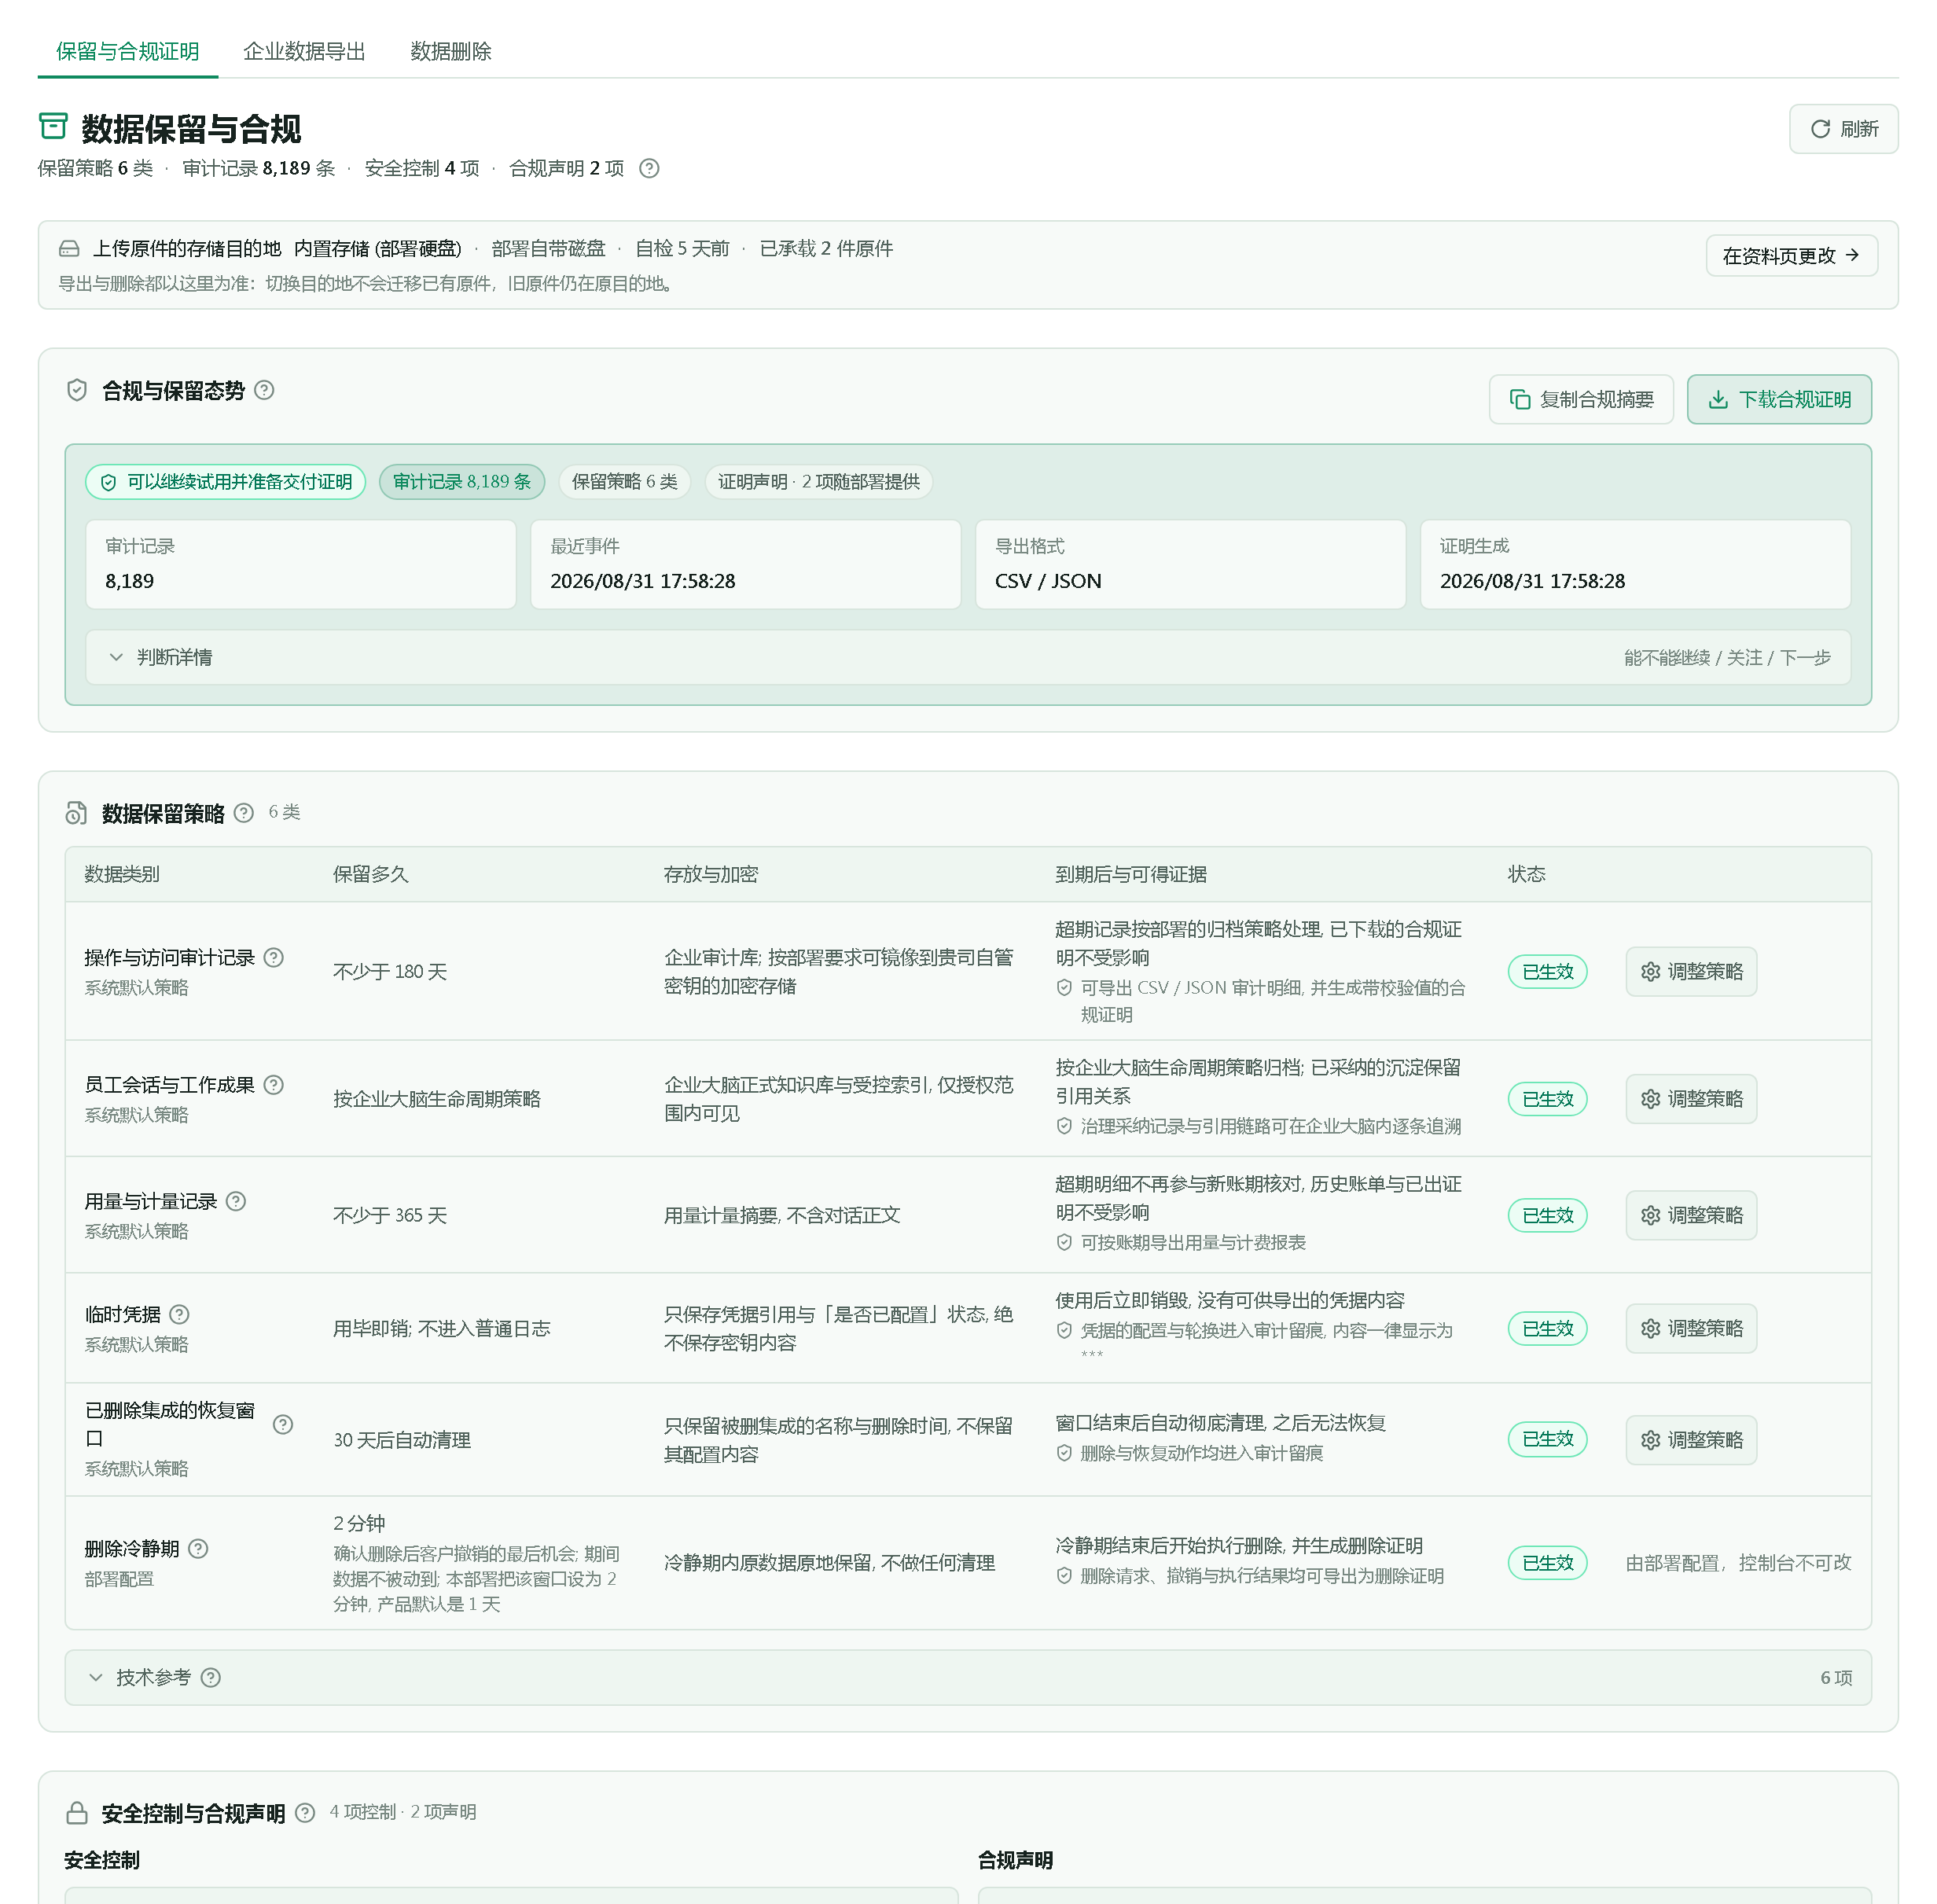Image resolution: width=1937 pixels, height=1904 pixels.
Task: Select the 保留策略 6 类 chip
Action: [625, 481]
